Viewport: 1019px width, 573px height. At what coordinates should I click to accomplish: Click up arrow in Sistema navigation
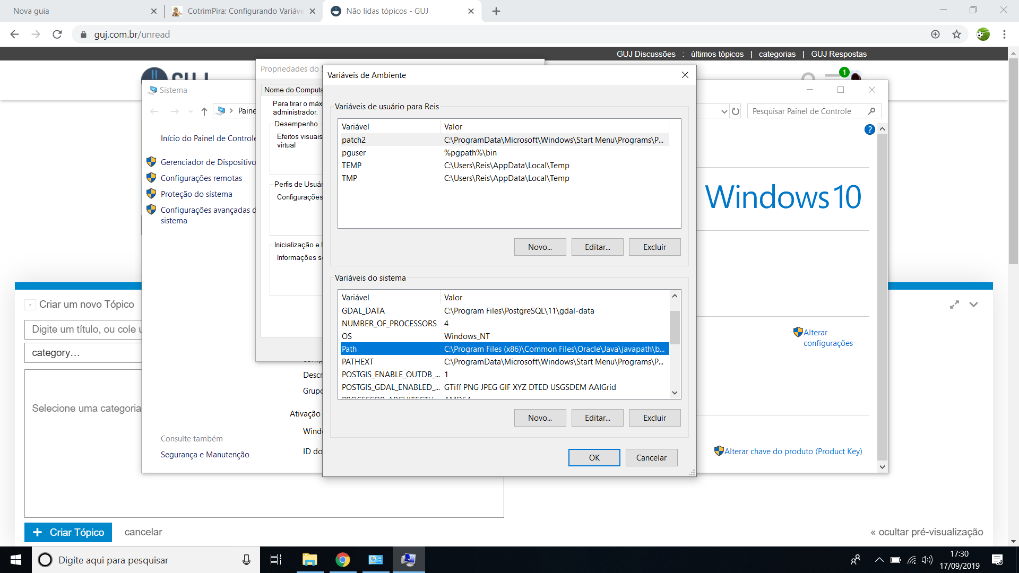[204, 111]
